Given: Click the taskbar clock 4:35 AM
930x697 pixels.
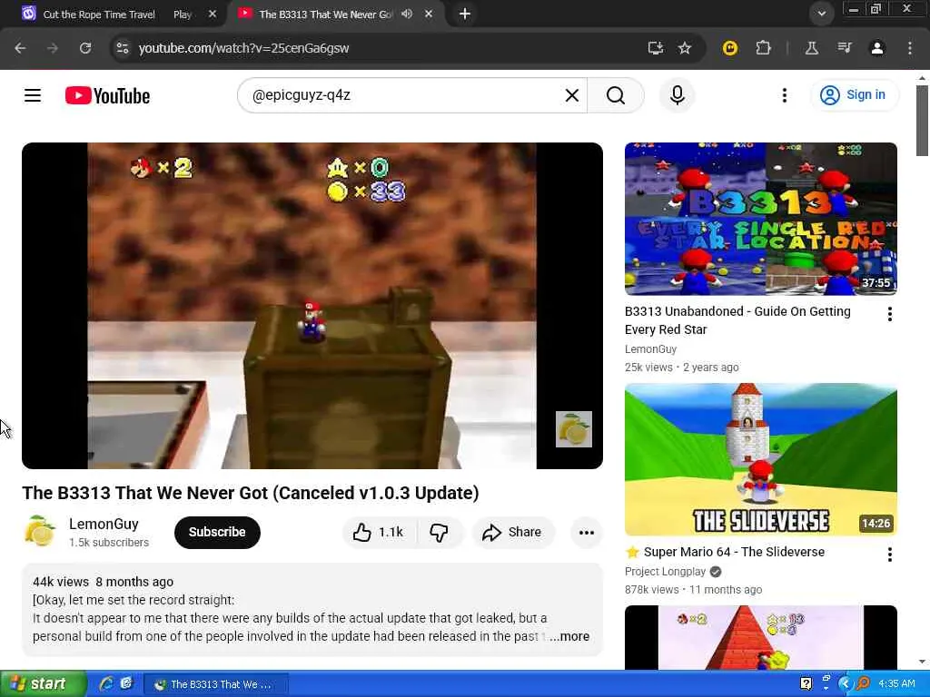Looking at the screenshot, I should tap(896, 684).
